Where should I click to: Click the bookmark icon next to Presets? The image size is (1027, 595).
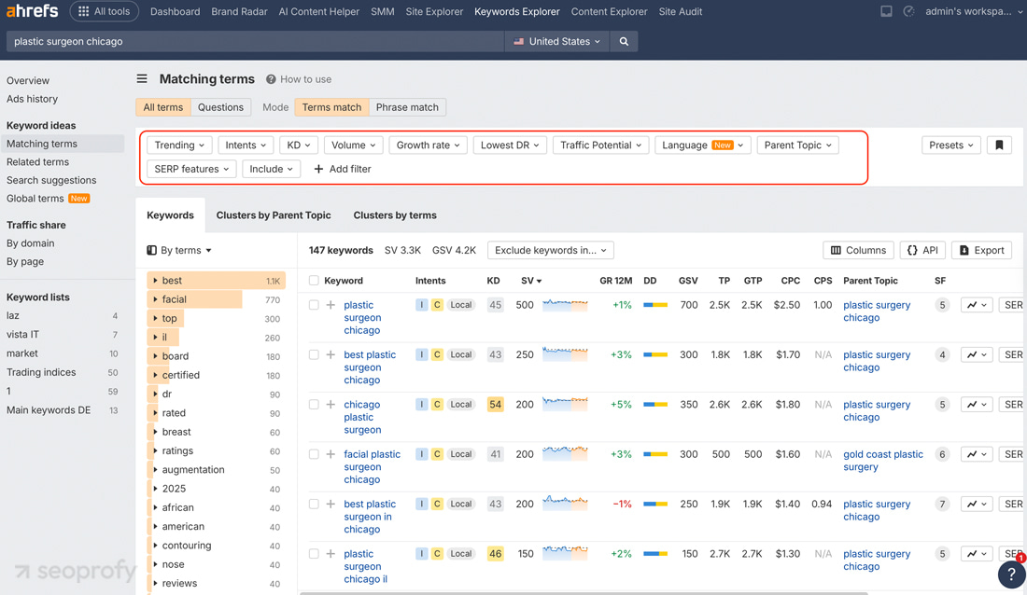(x=999, y=145)
